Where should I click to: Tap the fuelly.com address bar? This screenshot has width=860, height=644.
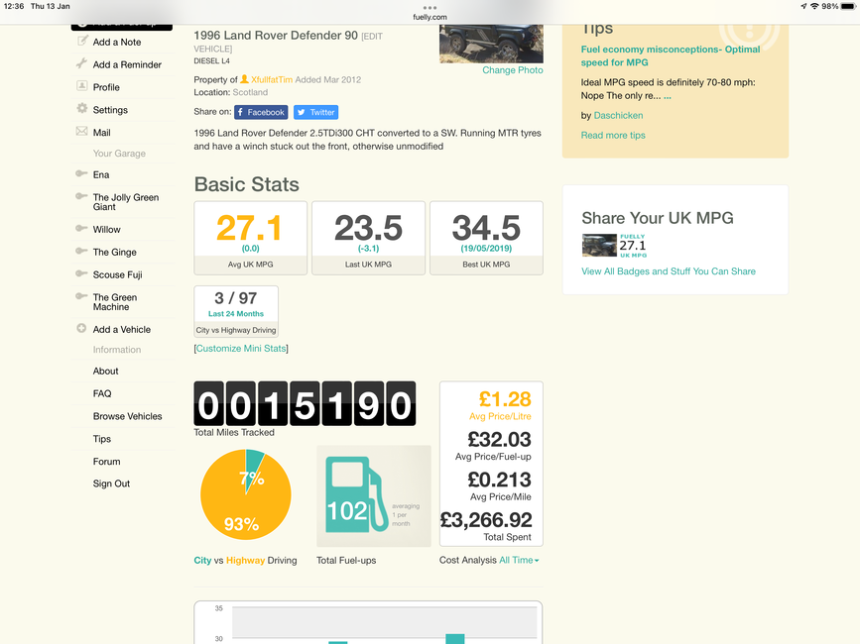(430, 17)
